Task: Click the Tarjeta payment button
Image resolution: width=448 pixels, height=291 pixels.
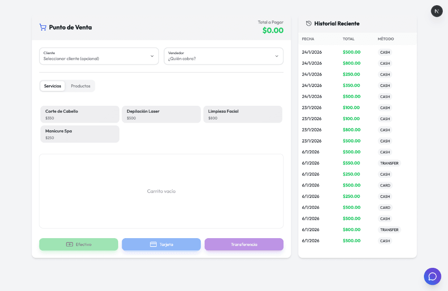Action: coord(161,244)
